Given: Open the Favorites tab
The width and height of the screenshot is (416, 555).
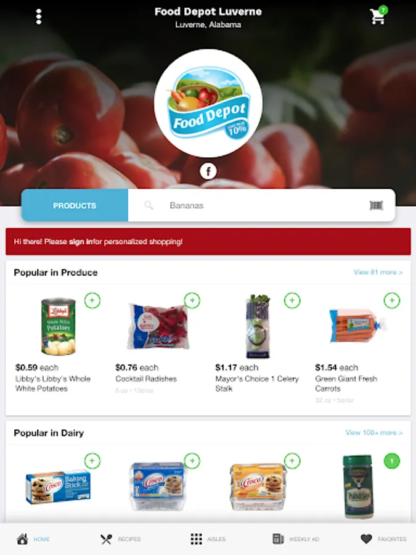Looking at the screenshot, I should (383, 539).
